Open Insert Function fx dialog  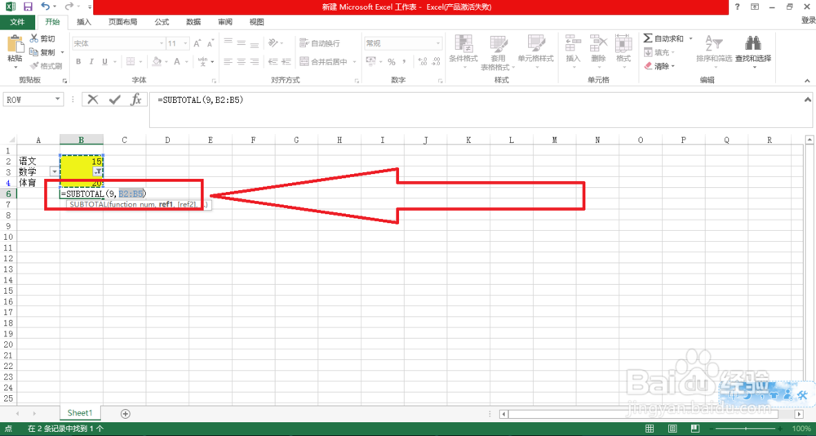135,100
